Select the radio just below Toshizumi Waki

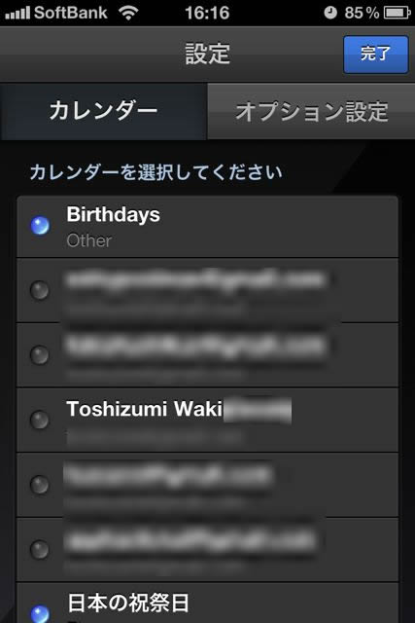(x=40, y=485)
